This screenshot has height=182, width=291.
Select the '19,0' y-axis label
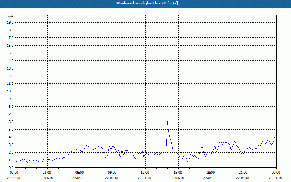click(10, 23)
